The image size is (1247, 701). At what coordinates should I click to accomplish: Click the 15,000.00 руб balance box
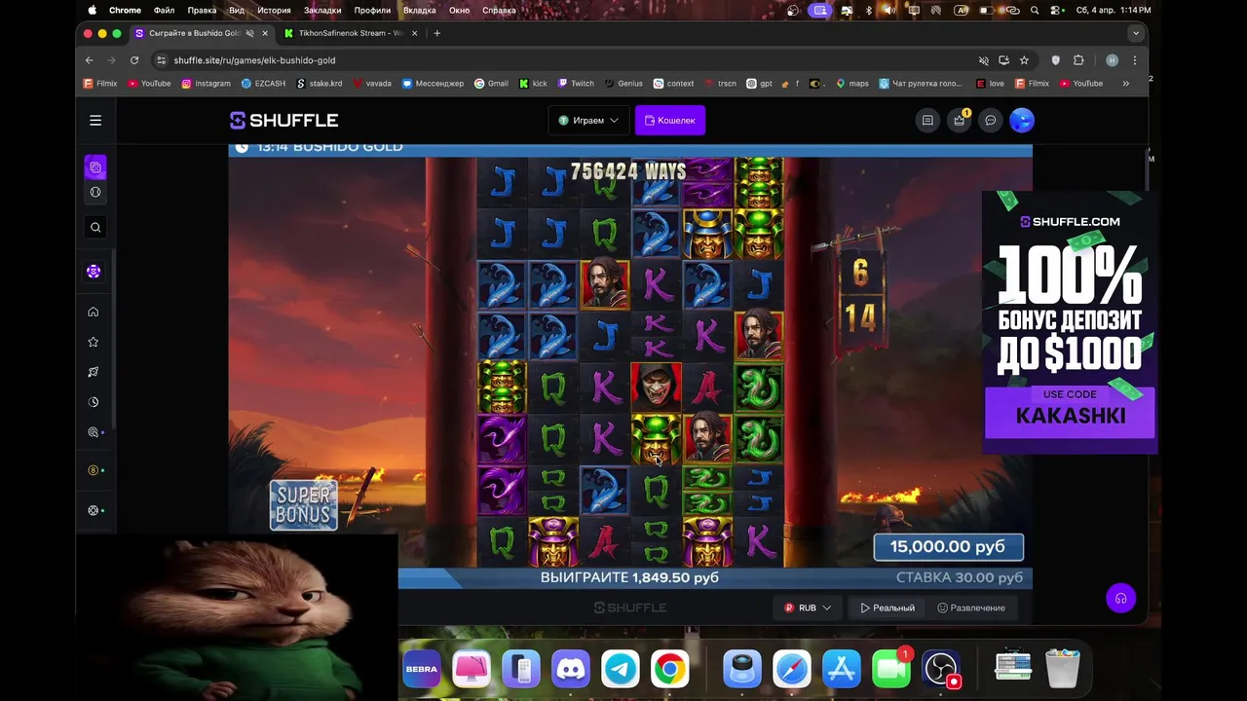point(948,547)
